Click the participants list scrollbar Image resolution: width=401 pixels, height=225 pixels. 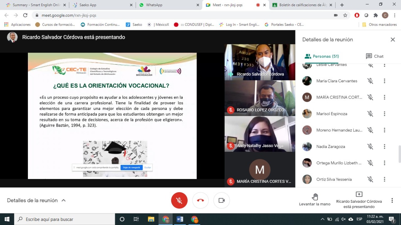point(399,154)
